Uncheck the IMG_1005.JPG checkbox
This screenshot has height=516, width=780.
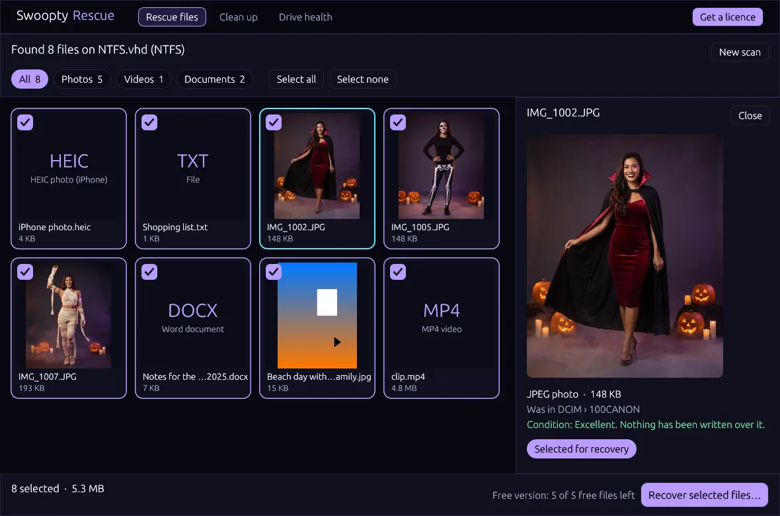tap(399, 122)
